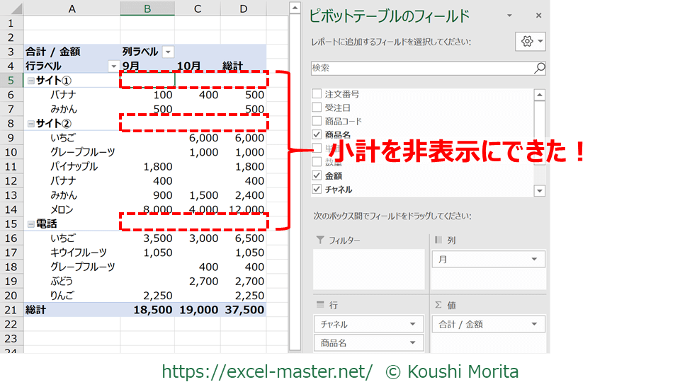The width and height of the screenshot is (680, 382).
Task: Expand the チャネル row field menu
Action: (412, 325)
